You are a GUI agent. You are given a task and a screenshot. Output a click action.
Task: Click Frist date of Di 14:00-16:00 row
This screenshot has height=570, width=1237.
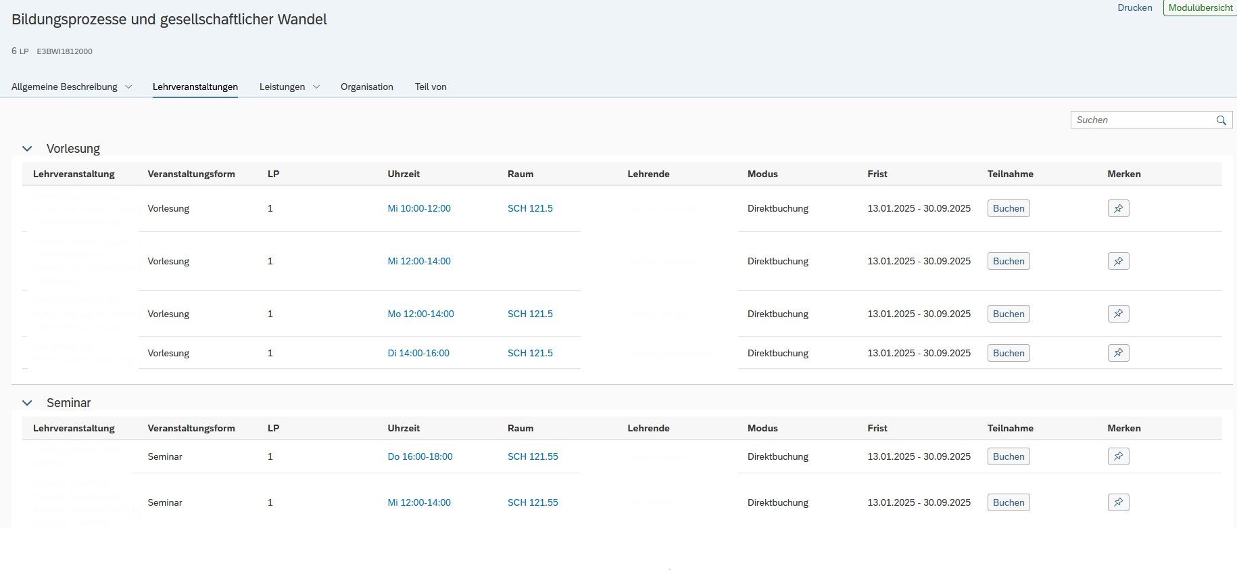pos(919,353)
